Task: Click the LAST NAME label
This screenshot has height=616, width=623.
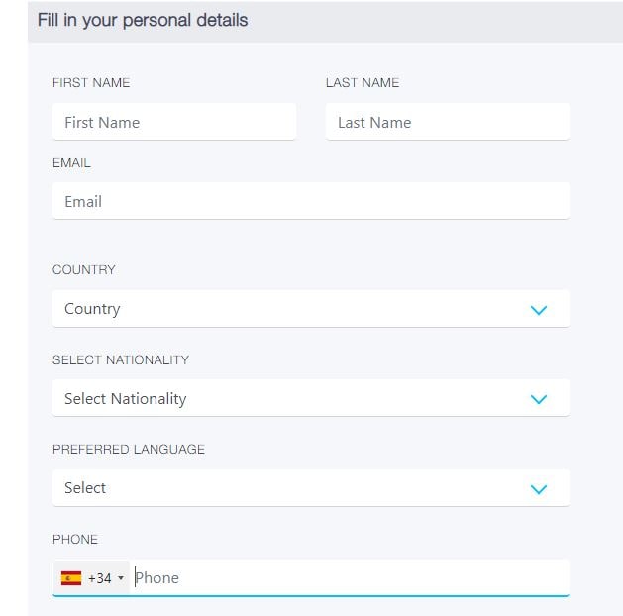Action: pyautogui.click(x=363, y=82)
